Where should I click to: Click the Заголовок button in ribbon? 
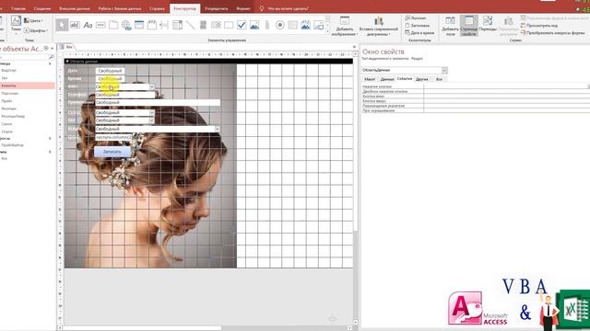point(418,25)
